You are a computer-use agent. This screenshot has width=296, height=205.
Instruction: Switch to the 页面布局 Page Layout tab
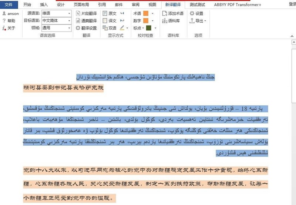(81, 4)
